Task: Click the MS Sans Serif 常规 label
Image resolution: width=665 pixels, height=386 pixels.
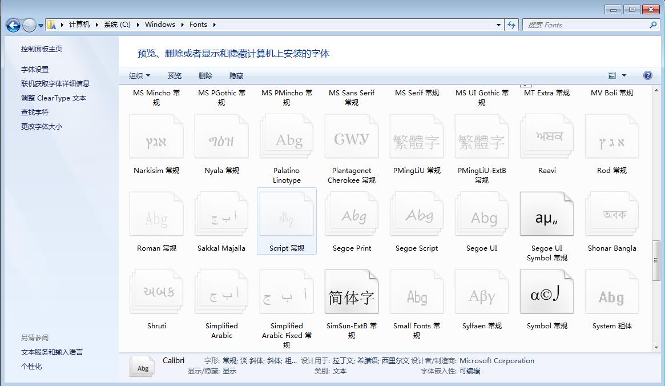Action: tap(352, 98)
